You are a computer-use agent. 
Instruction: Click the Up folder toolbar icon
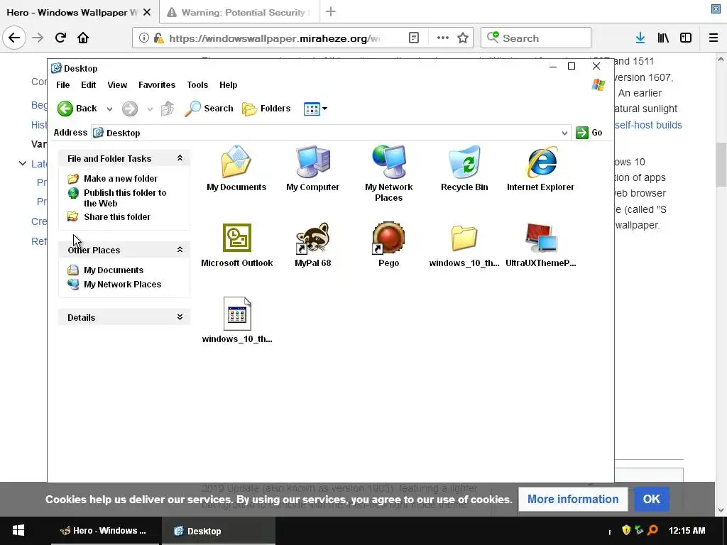pos(168,109)
